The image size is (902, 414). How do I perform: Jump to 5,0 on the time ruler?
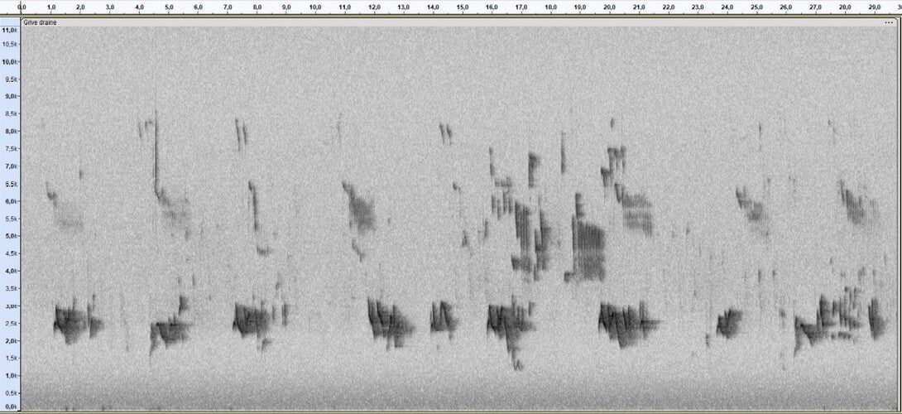(169, 7)
